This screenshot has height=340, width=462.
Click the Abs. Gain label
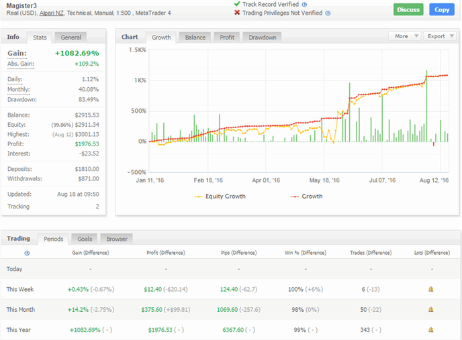coord(21,64)
